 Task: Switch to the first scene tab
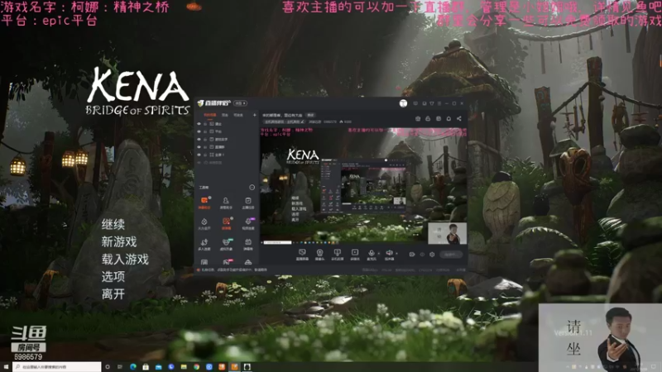pos(210,115)
